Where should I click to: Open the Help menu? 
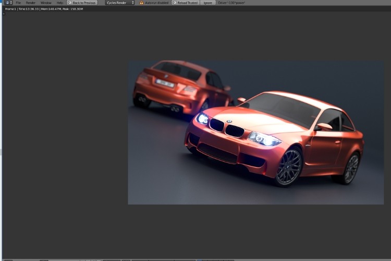pos(60,3)
